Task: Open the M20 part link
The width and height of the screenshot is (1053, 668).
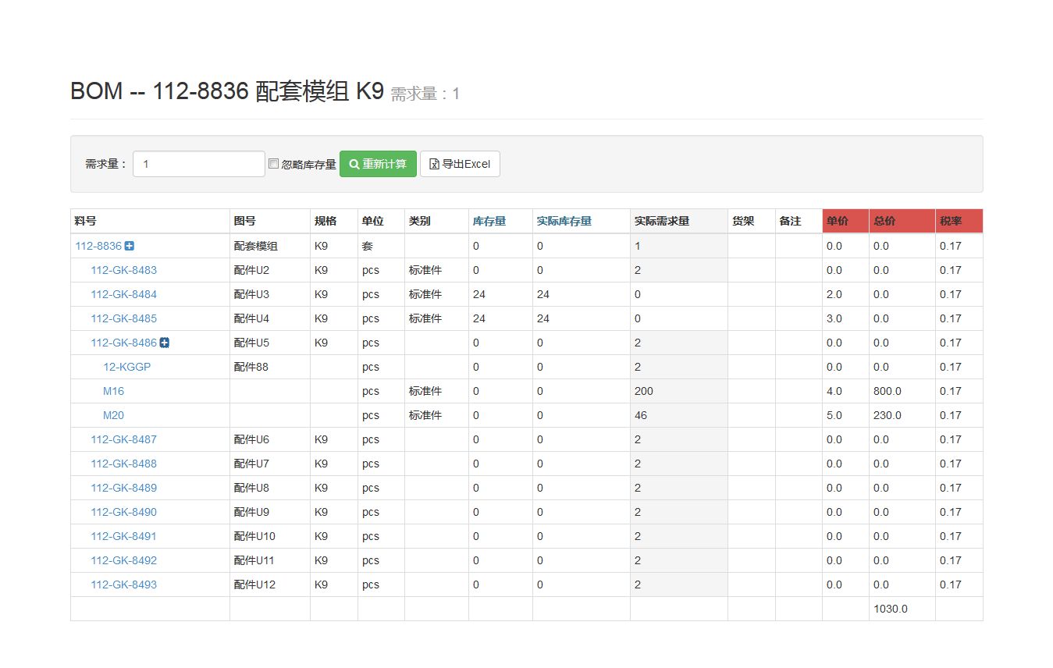Action: (113, 415)
